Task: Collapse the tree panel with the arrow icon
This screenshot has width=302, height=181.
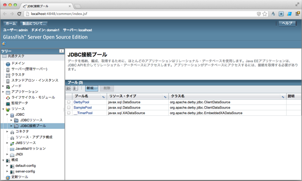Action: pos(61,51)
